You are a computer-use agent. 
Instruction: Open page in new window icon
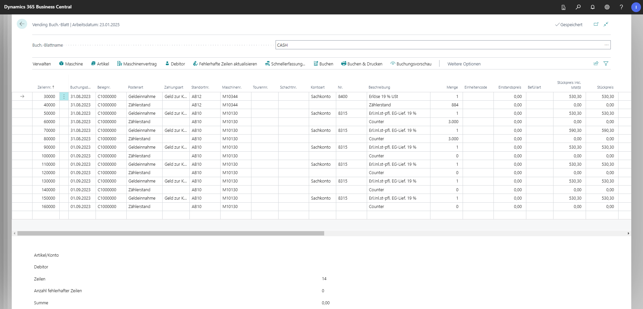(596, 24)
